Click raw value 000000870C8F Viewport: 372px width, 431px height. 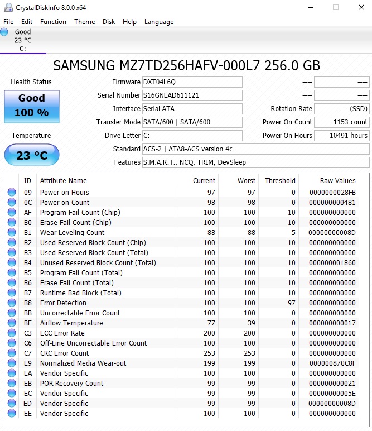(333, 363)
